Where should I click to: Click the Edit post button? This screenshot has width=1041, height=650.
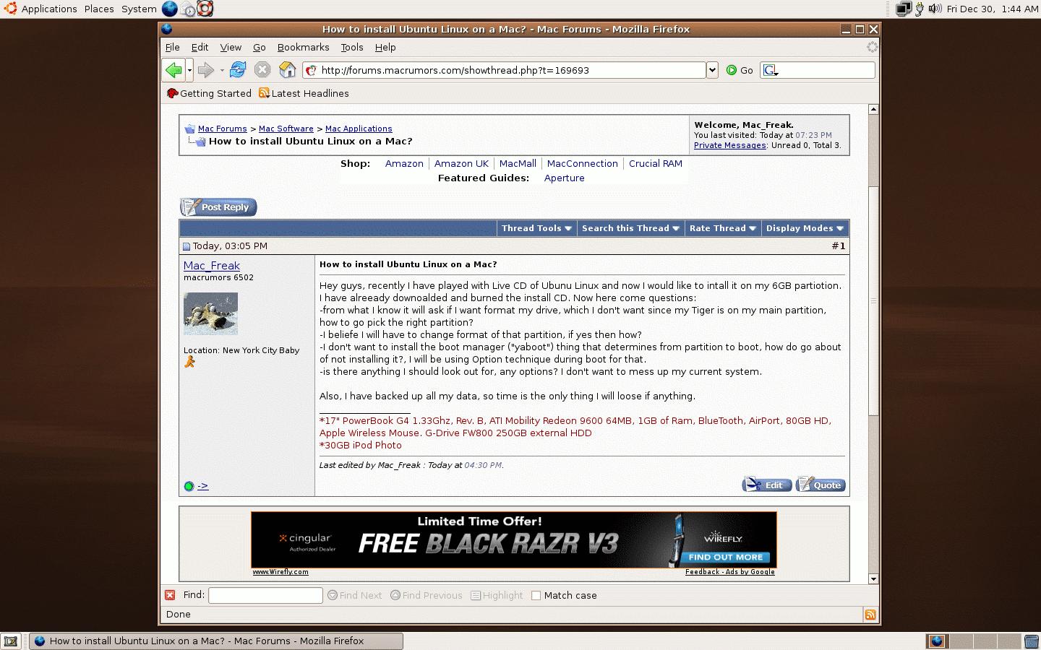pos(767,485)
